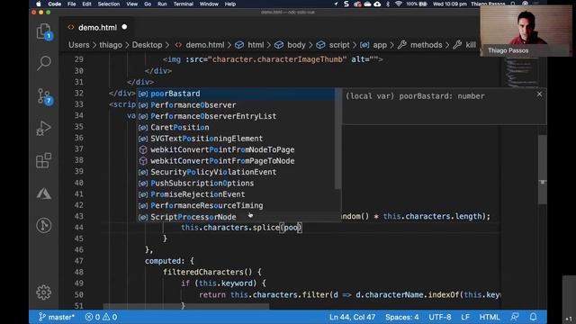Click HTML language mode in status bar
This screenshot has height=324, width=576.
(490, 317)
